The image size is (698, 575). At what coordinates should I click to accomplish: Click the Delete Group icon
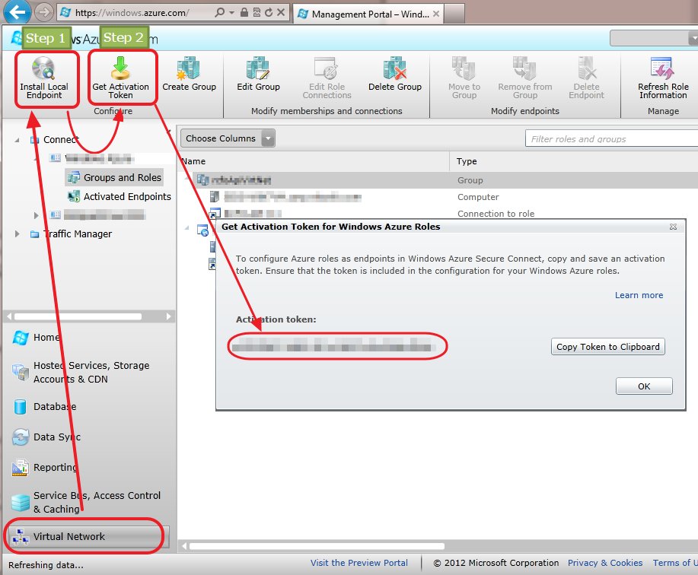tap(395, 68)
